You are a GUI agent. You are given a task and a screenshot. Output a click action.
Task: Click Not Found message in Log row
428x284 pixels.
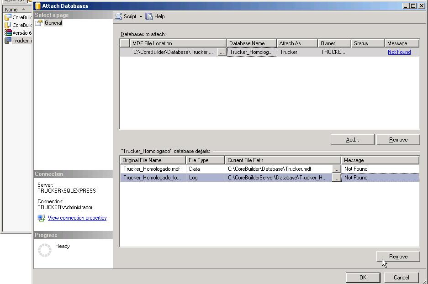point(380,178)
